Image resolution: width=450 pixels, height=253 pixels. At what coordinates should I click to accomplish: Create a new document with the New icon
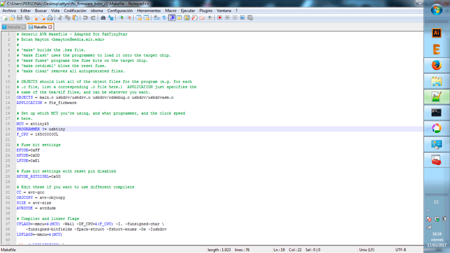5,18
